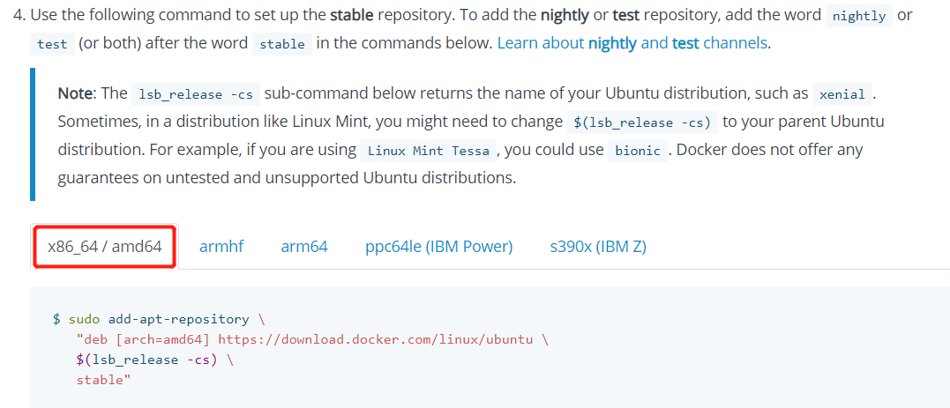Switch to the armhf tab
950x408 pixels.
pos(221,247)
